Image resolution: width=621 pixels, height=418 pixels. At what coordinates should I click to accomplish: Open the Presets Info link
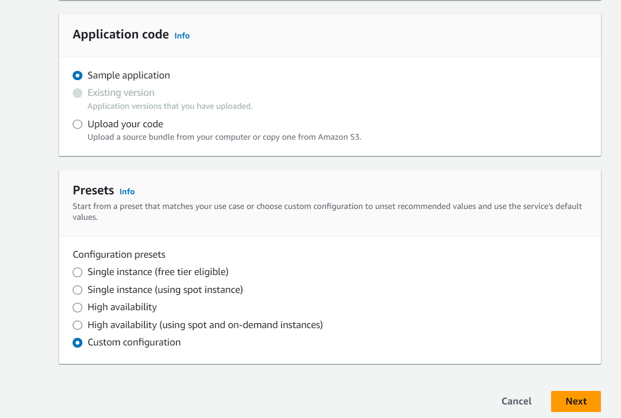coord(127,192)
